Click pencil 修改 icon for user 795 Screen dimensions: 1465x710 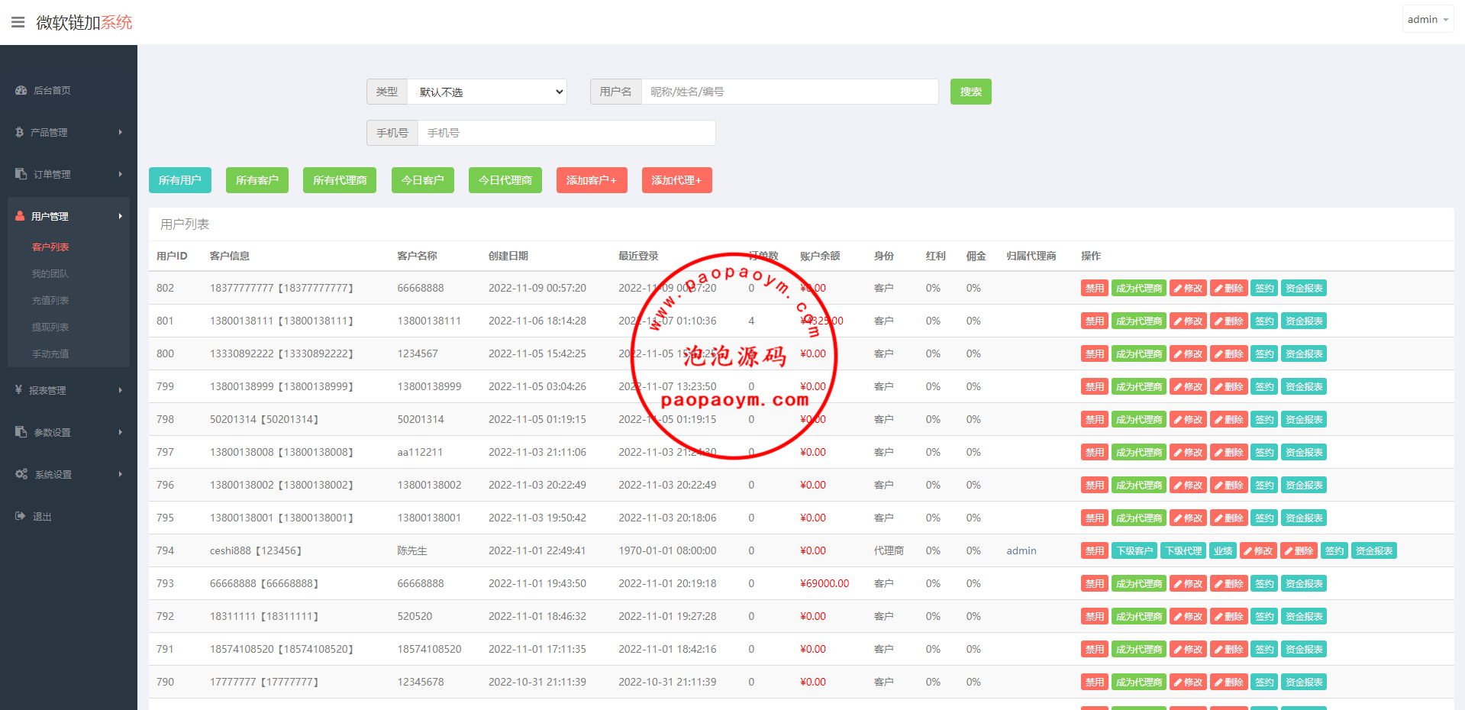(1189, 518)
